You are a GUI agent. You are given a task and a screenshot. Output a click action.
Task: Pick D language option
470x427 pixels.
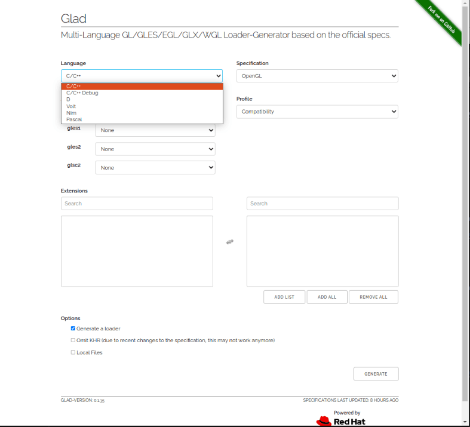(142, 100)
